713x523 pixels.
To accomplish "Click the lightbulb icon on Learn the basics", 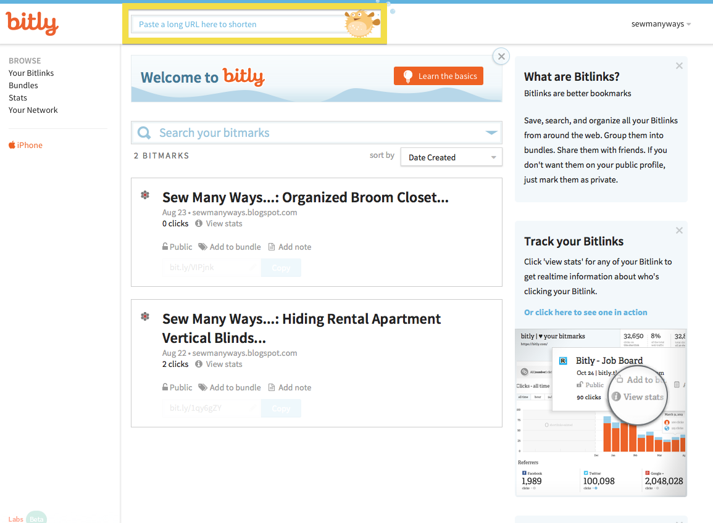I will tap(408, 76).
